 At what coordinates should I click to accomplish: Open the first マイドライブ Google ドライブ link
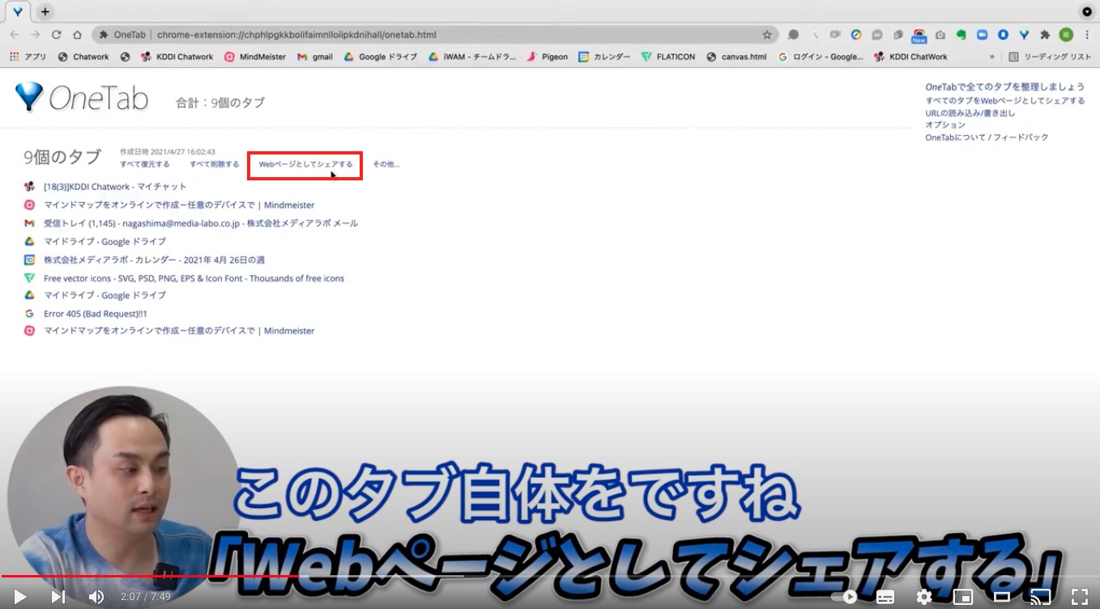coord(104,241)
